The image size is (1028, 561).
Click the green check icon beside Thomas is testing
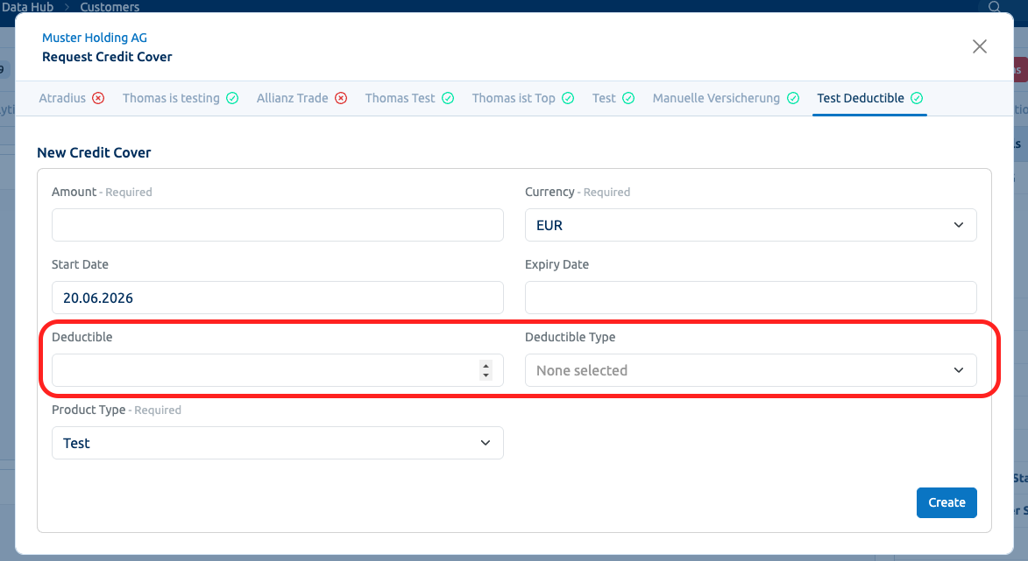point(232,98)
